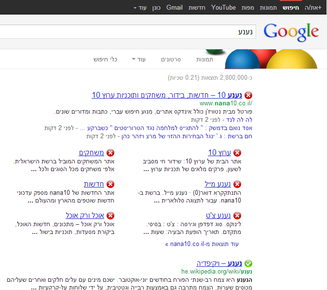327x290 pixels.
Task: Click עוד תוצאות מ-nana10.co.il link
Action: 202,244
